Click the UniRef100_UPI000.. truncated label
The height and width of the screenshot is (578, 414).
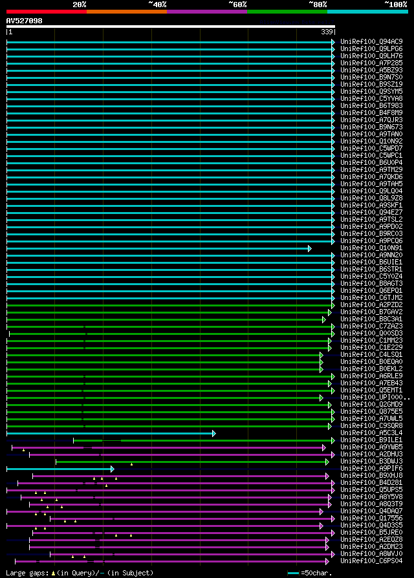[375, 397]
